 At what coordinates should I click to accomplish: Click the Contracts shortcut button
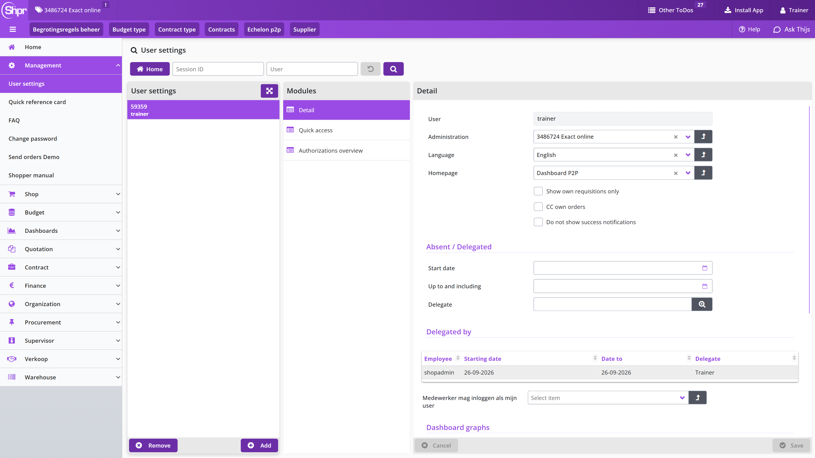click(x=221, y=30)
